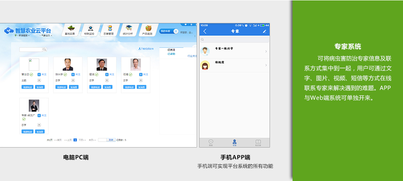Open the knowledge base tab in mobile bar
This screenshot has height=181, width=403.
[x=258, y=142]
